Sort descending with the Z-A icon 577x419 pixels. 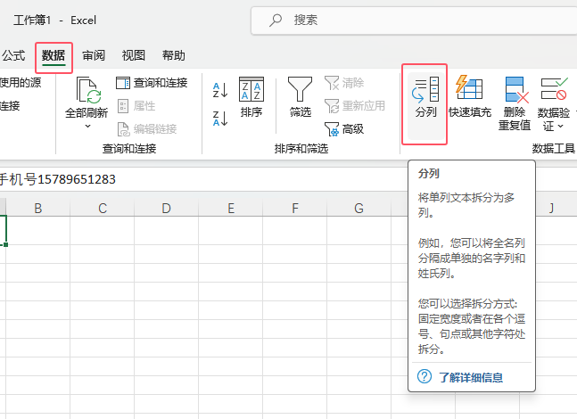click(x=220, y=117)
